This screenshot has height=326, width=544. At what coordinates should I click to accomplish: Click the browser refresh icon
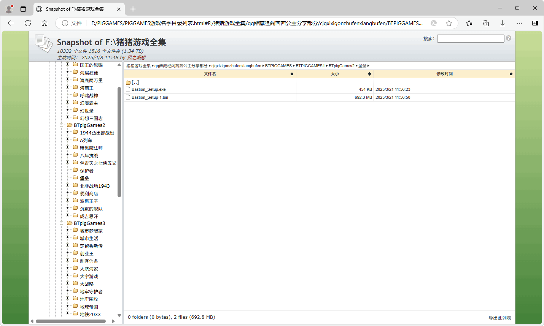click(28, 23)
